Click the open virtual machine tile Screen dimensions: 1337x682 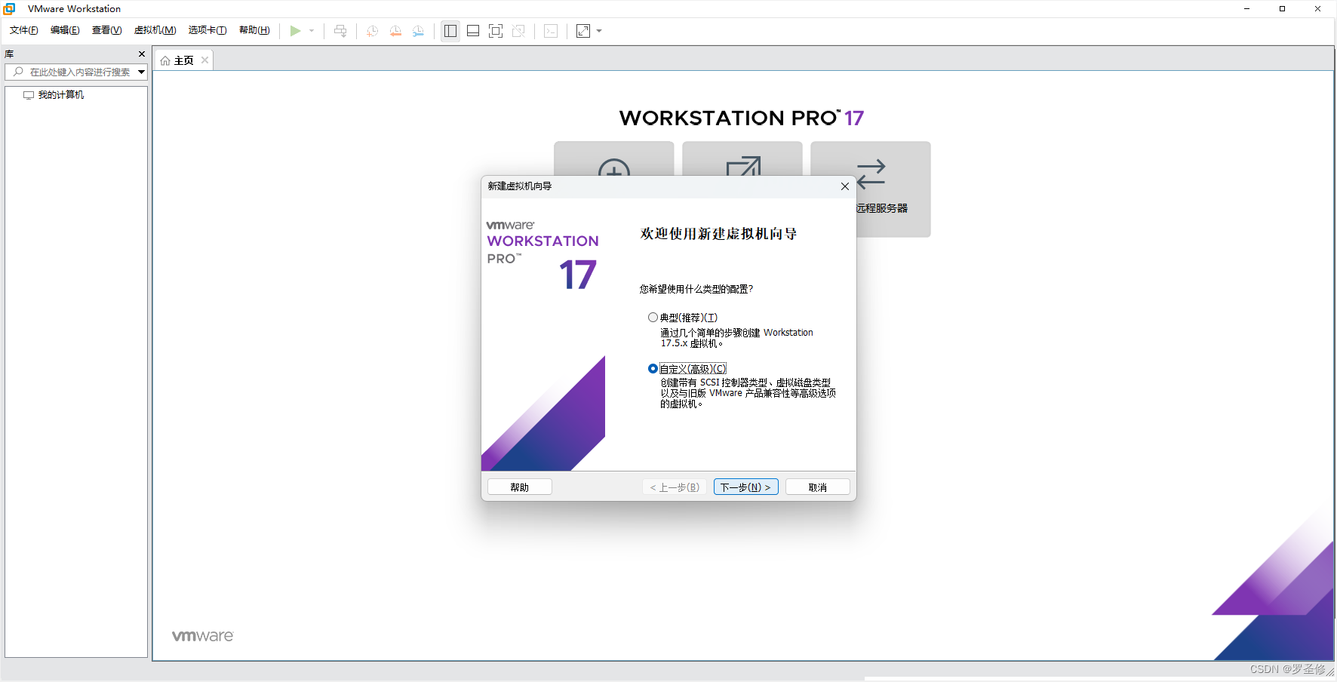pos(742,159)
